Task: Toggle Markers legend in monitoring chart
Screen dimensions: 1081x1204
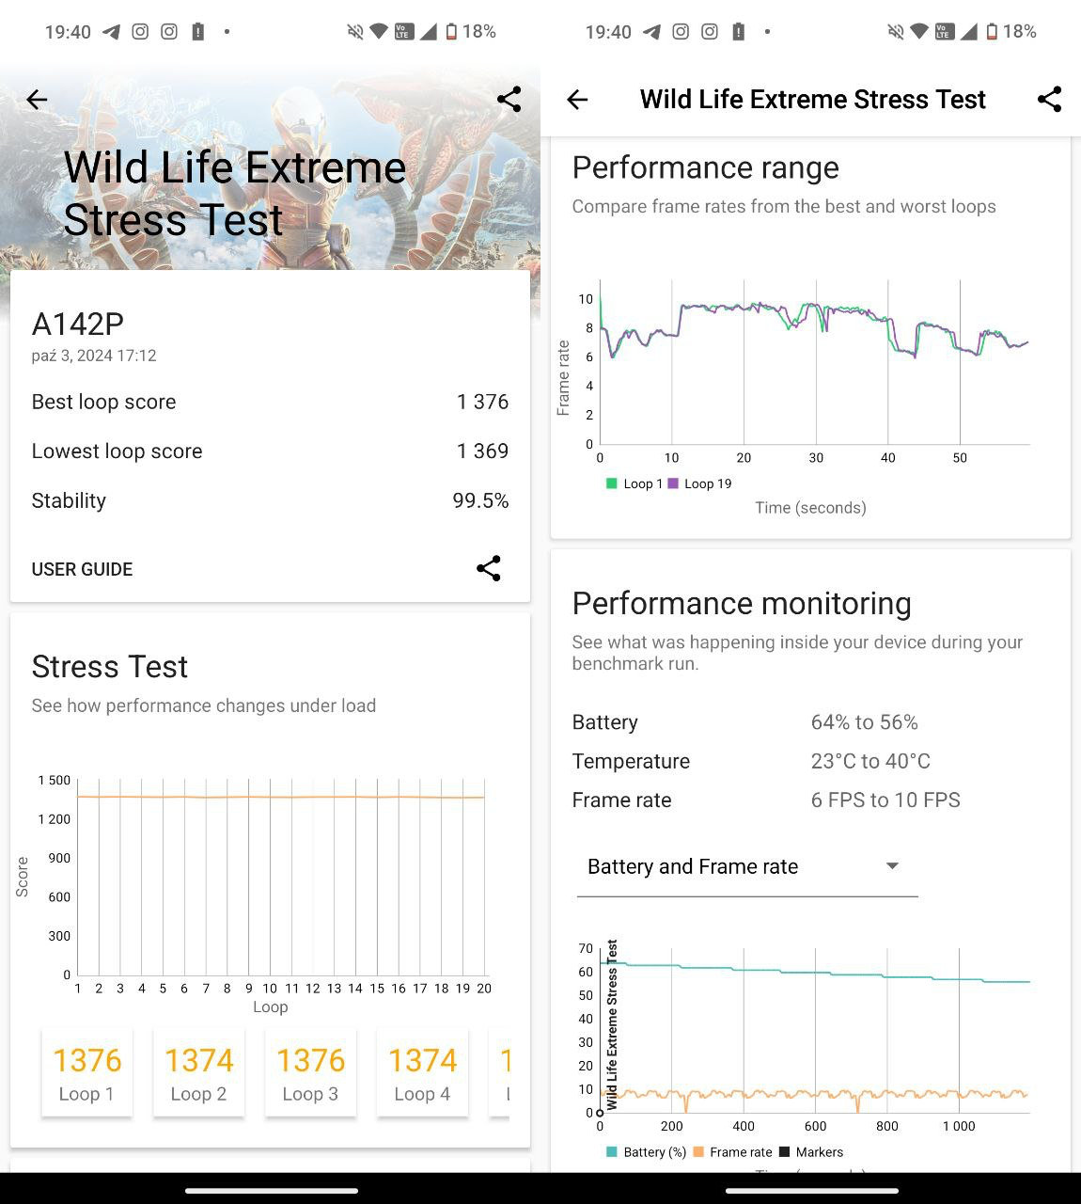Action: click(x=811, y=1152)
